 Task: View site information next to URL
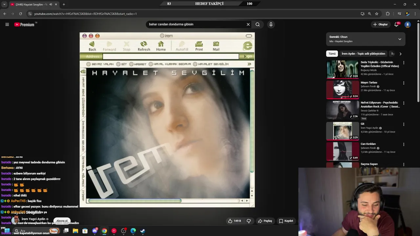tap(30, 14)
